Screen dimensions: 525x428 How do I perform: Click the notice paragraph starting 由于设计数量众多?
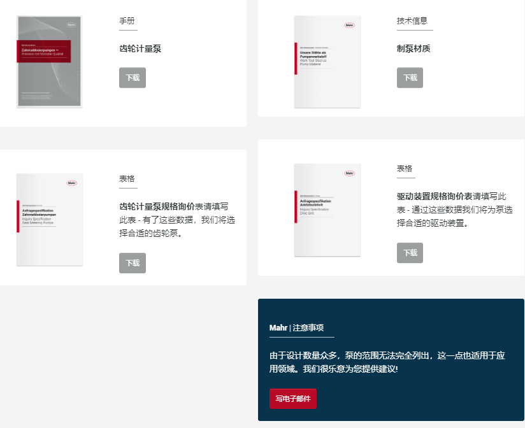(387, 362)
